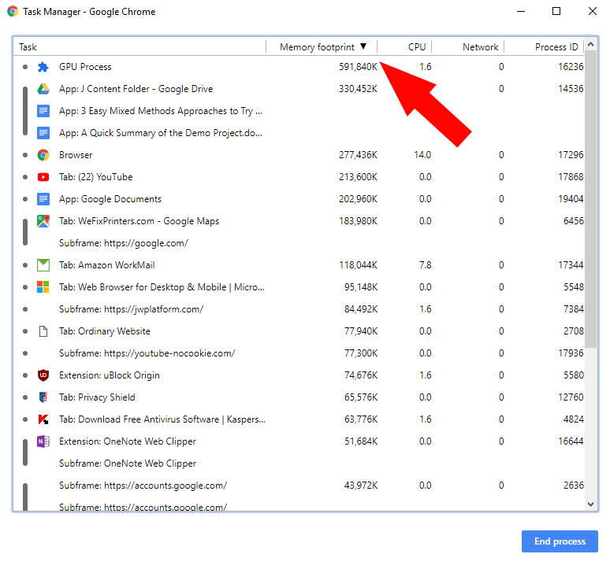Click the End process button
Screen dimensions: 610x565
pyautogui.click(x=560, y=541)
